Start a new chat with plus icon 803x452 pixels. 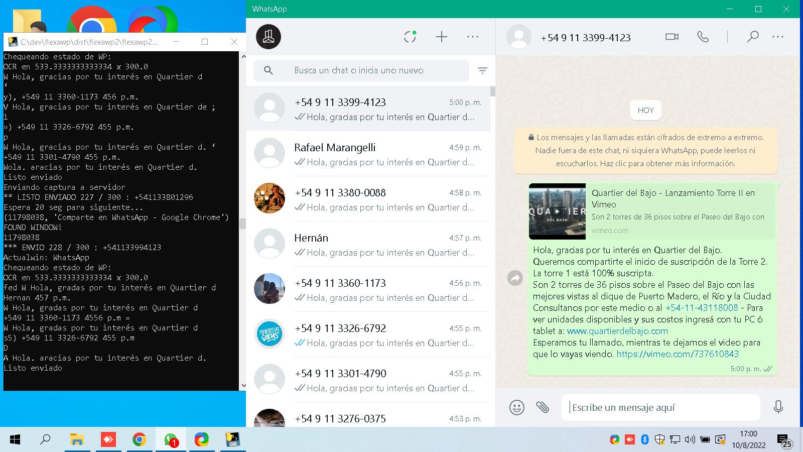[x=442, y=37]
